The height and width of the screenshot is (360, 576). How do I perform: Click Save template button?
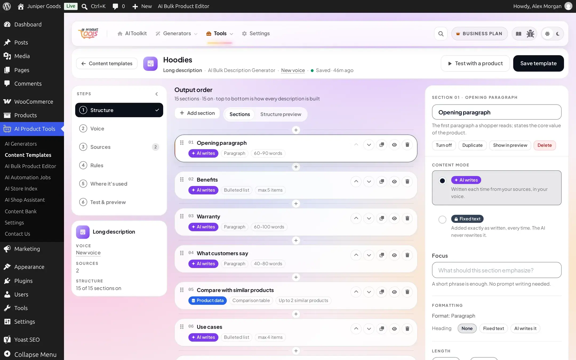click(x=538, y=63)
